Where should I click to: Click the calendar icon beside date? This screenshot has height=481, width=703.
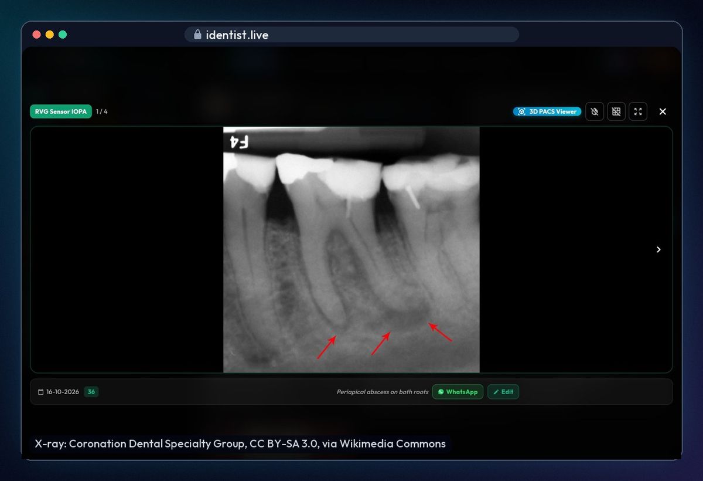coord(41,392)
